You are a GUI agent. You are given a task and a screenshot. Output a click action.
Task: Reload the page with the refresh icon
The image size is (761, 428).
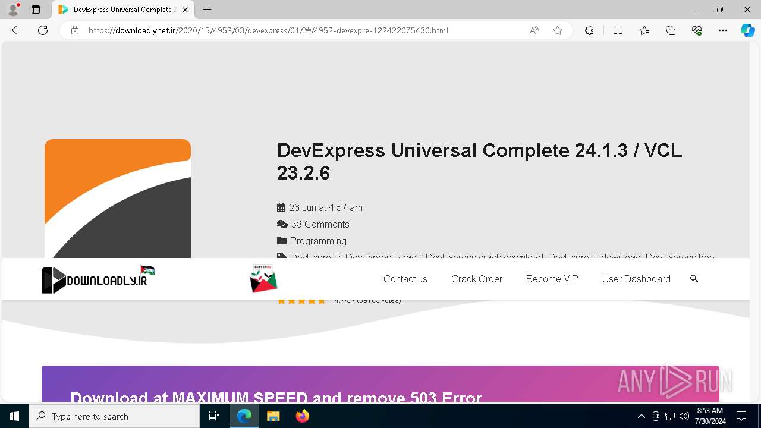pyautogui.click(x=43, y=30)
